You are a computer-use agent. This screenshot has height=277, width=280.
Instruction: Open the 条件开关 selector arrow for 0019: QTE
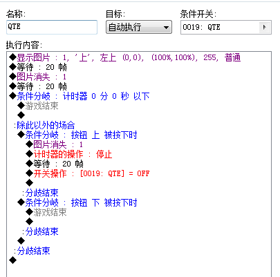[265, 27]
